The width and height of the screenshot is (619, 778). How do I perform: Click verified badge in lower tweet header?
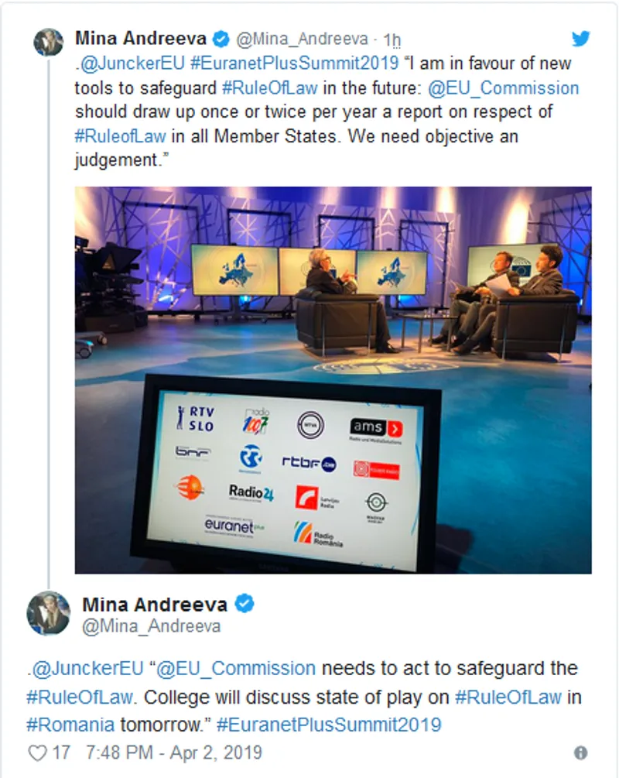coord(245,603)
